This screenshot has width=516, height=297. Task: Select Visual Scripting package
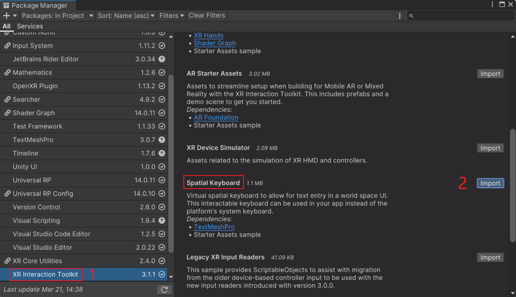84,221
